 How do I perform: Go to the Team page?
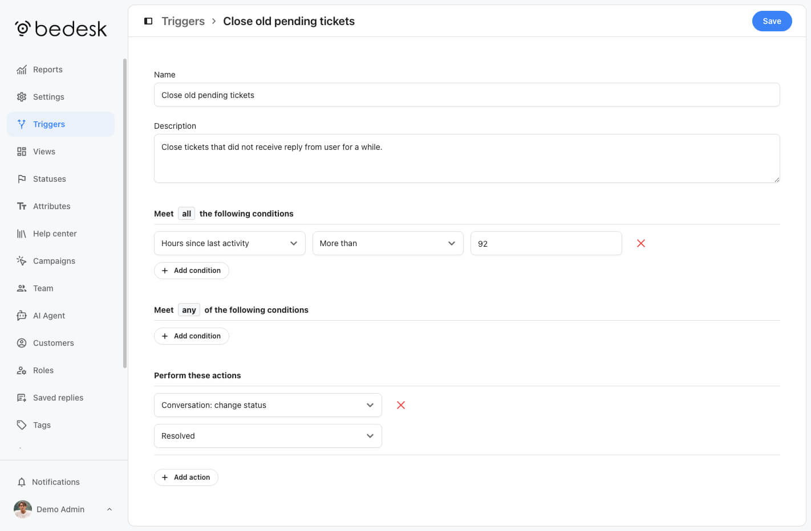60,288
